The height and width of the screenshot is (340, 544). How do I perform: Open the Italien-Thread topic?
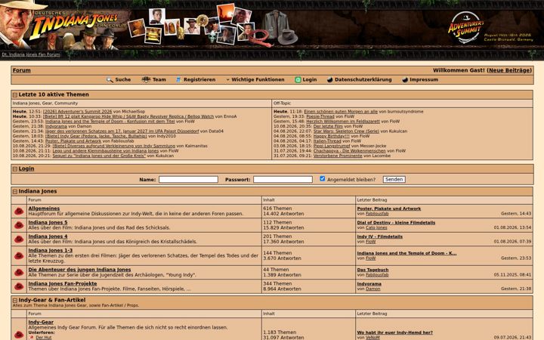[x=327, y=141]
